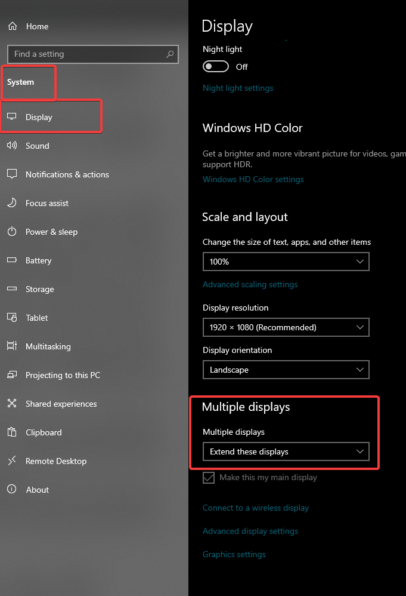Screen dimensions: 406x596
Task: Check Make this my main display
Action: (x=208, y=477)
